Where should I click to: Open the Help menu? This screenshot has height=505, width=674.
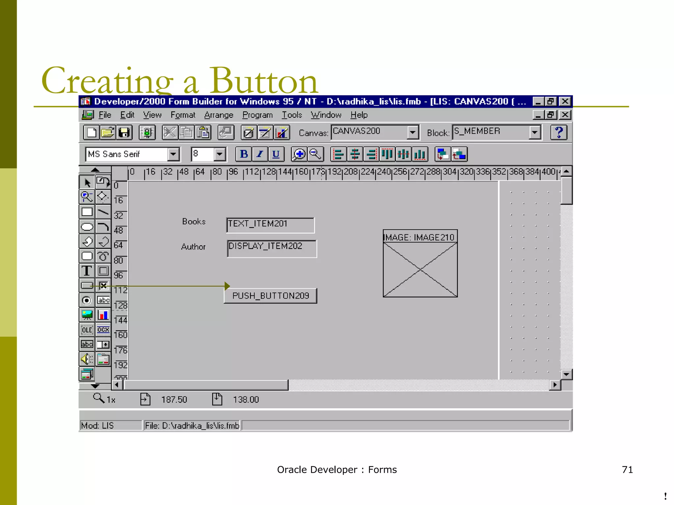click(359, 115)
